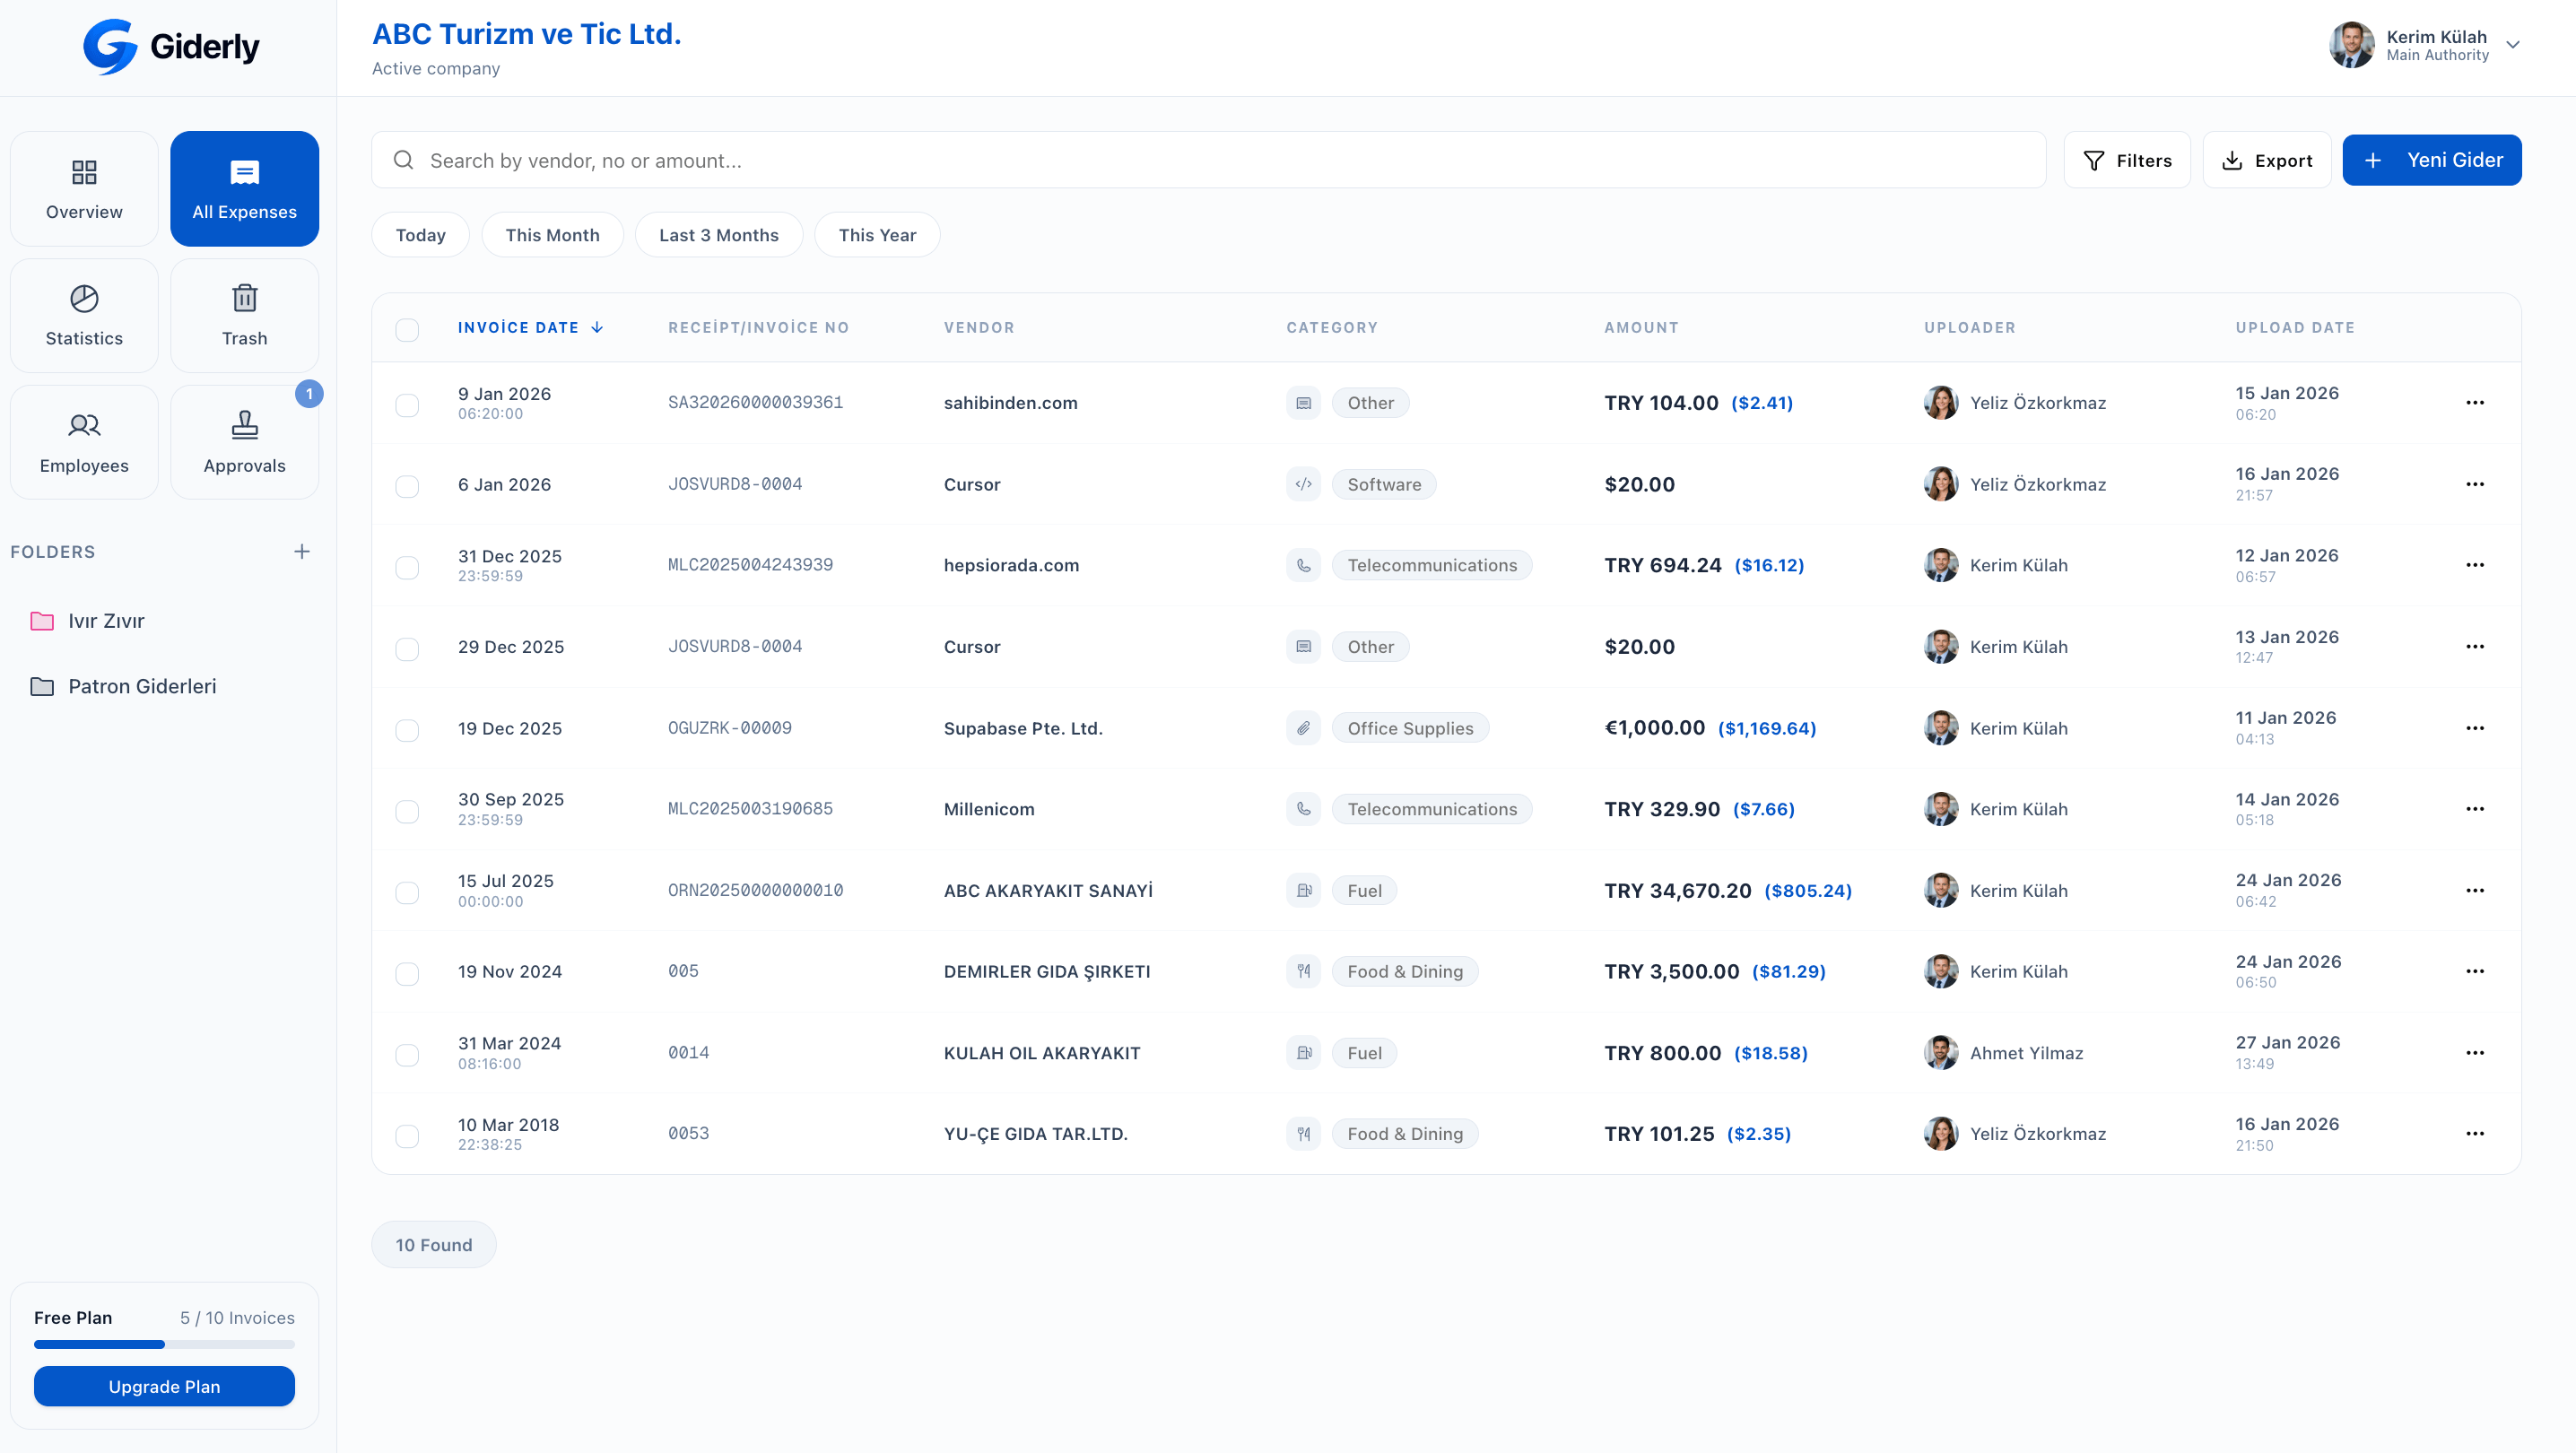Screen dimensions: 2576x1453
Task: Open Approvals with pending notification
Action: click(244, 442)
